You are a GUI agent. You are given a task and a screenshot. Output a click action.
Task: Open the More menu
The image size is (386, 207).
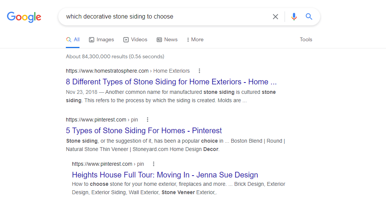tap(195, 40)
